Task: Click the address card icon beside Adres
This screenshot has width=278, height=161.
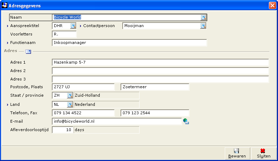Action: point(28,51)
